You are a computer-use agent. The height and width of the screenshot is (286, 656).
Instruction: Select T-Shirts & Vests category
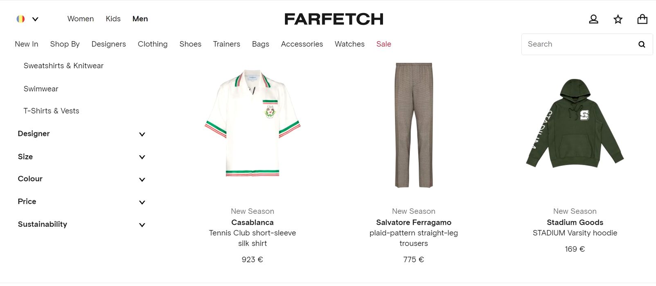pyautogui.click(x=51, y=111)
